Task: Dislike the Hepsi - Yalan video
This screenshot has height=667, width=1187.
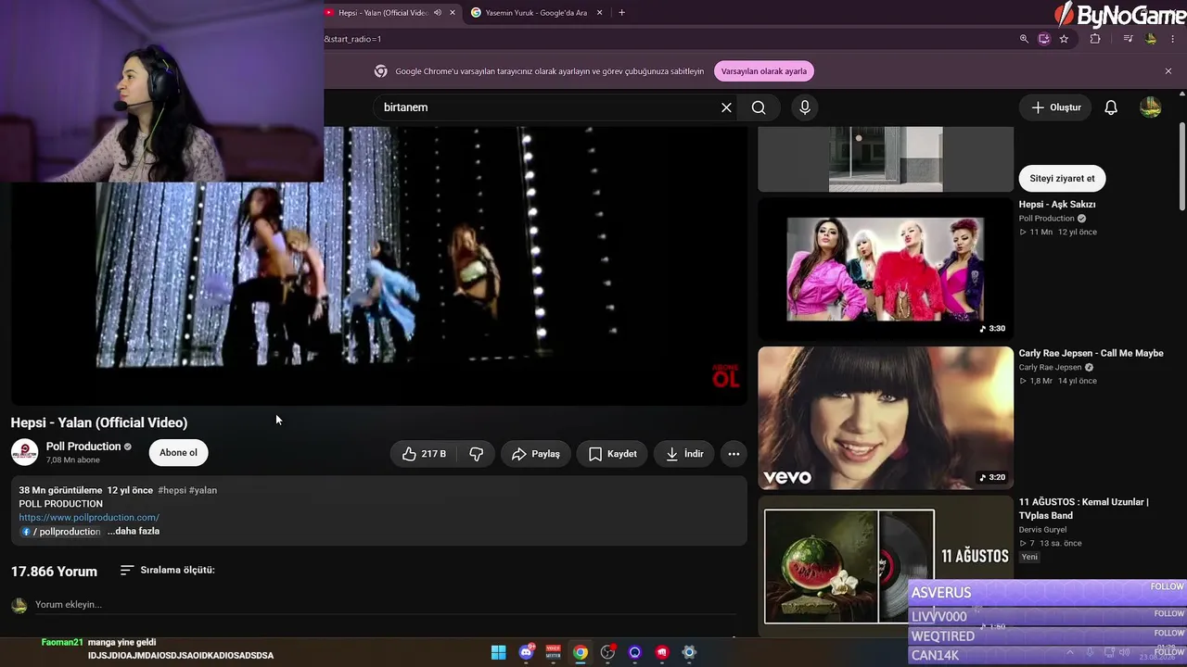Action: (477, 454)
